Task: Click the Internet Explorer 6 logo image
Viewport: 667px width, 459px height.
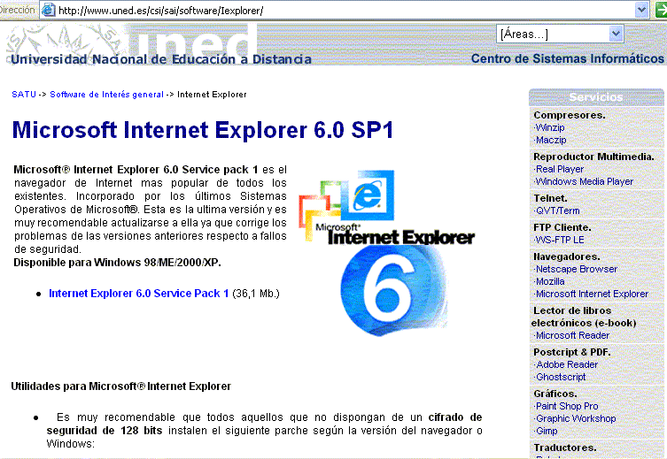Action: (387, 254)
